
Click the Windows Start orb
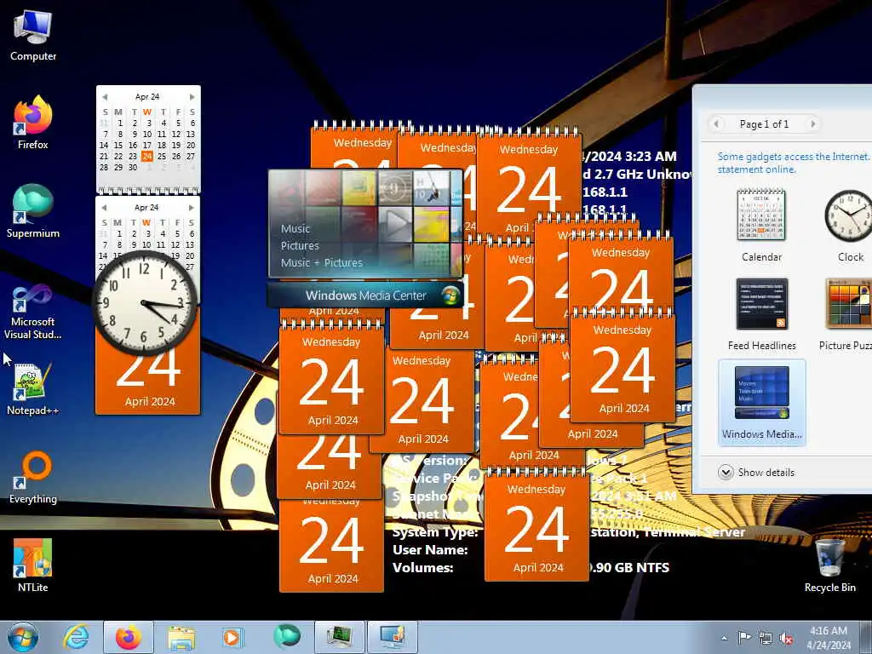click(x=23, y=637)
